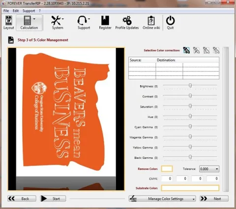The image size is (236, 209).
Task: Open the Online wiki clipboard icon
Action: tap(151, 20)
